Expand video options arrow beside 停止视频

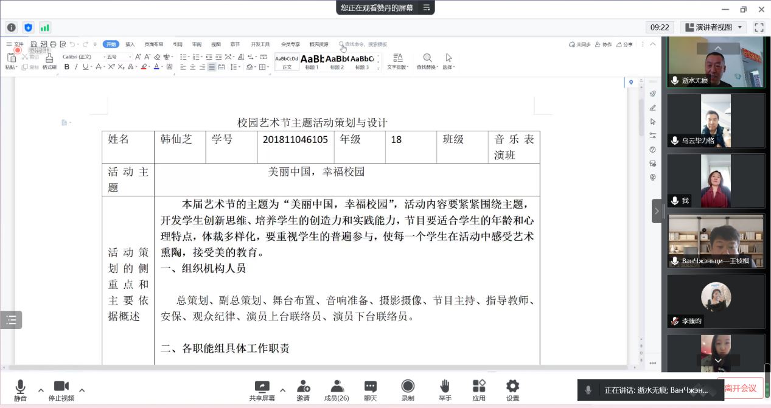[82, 390]
